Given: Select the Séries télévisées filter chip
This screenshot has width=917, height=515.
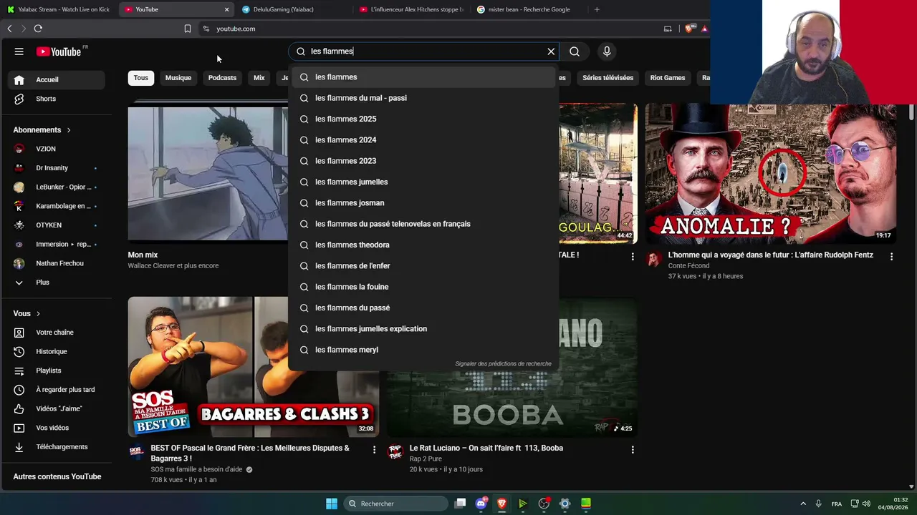Looking at the screenshot, I should click(x=608, y=78).
